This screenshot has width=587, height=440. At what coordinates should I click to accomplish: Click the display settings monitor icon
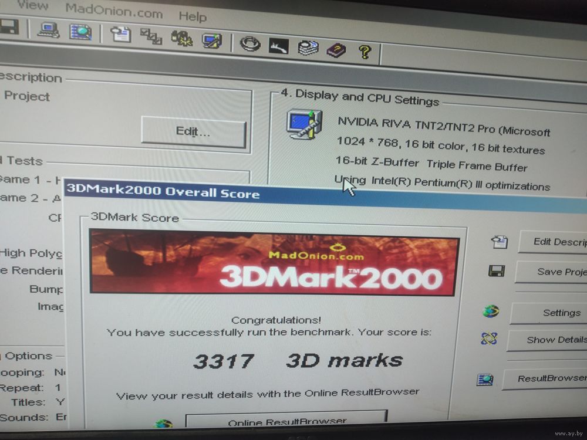(304, 124)
